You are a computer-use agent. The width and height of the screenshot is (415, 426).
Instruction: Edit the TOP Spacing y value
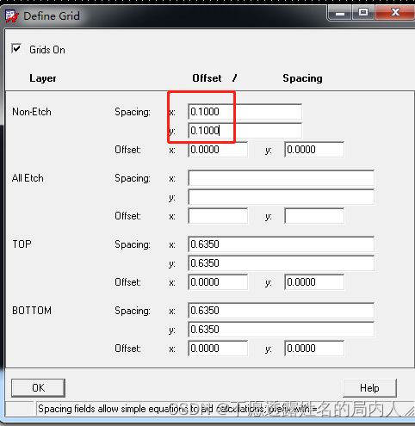click(x=282, y=263)
